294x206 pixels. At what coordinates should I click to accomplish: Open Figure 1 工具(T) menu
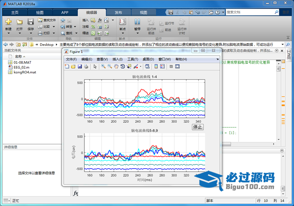133,59
